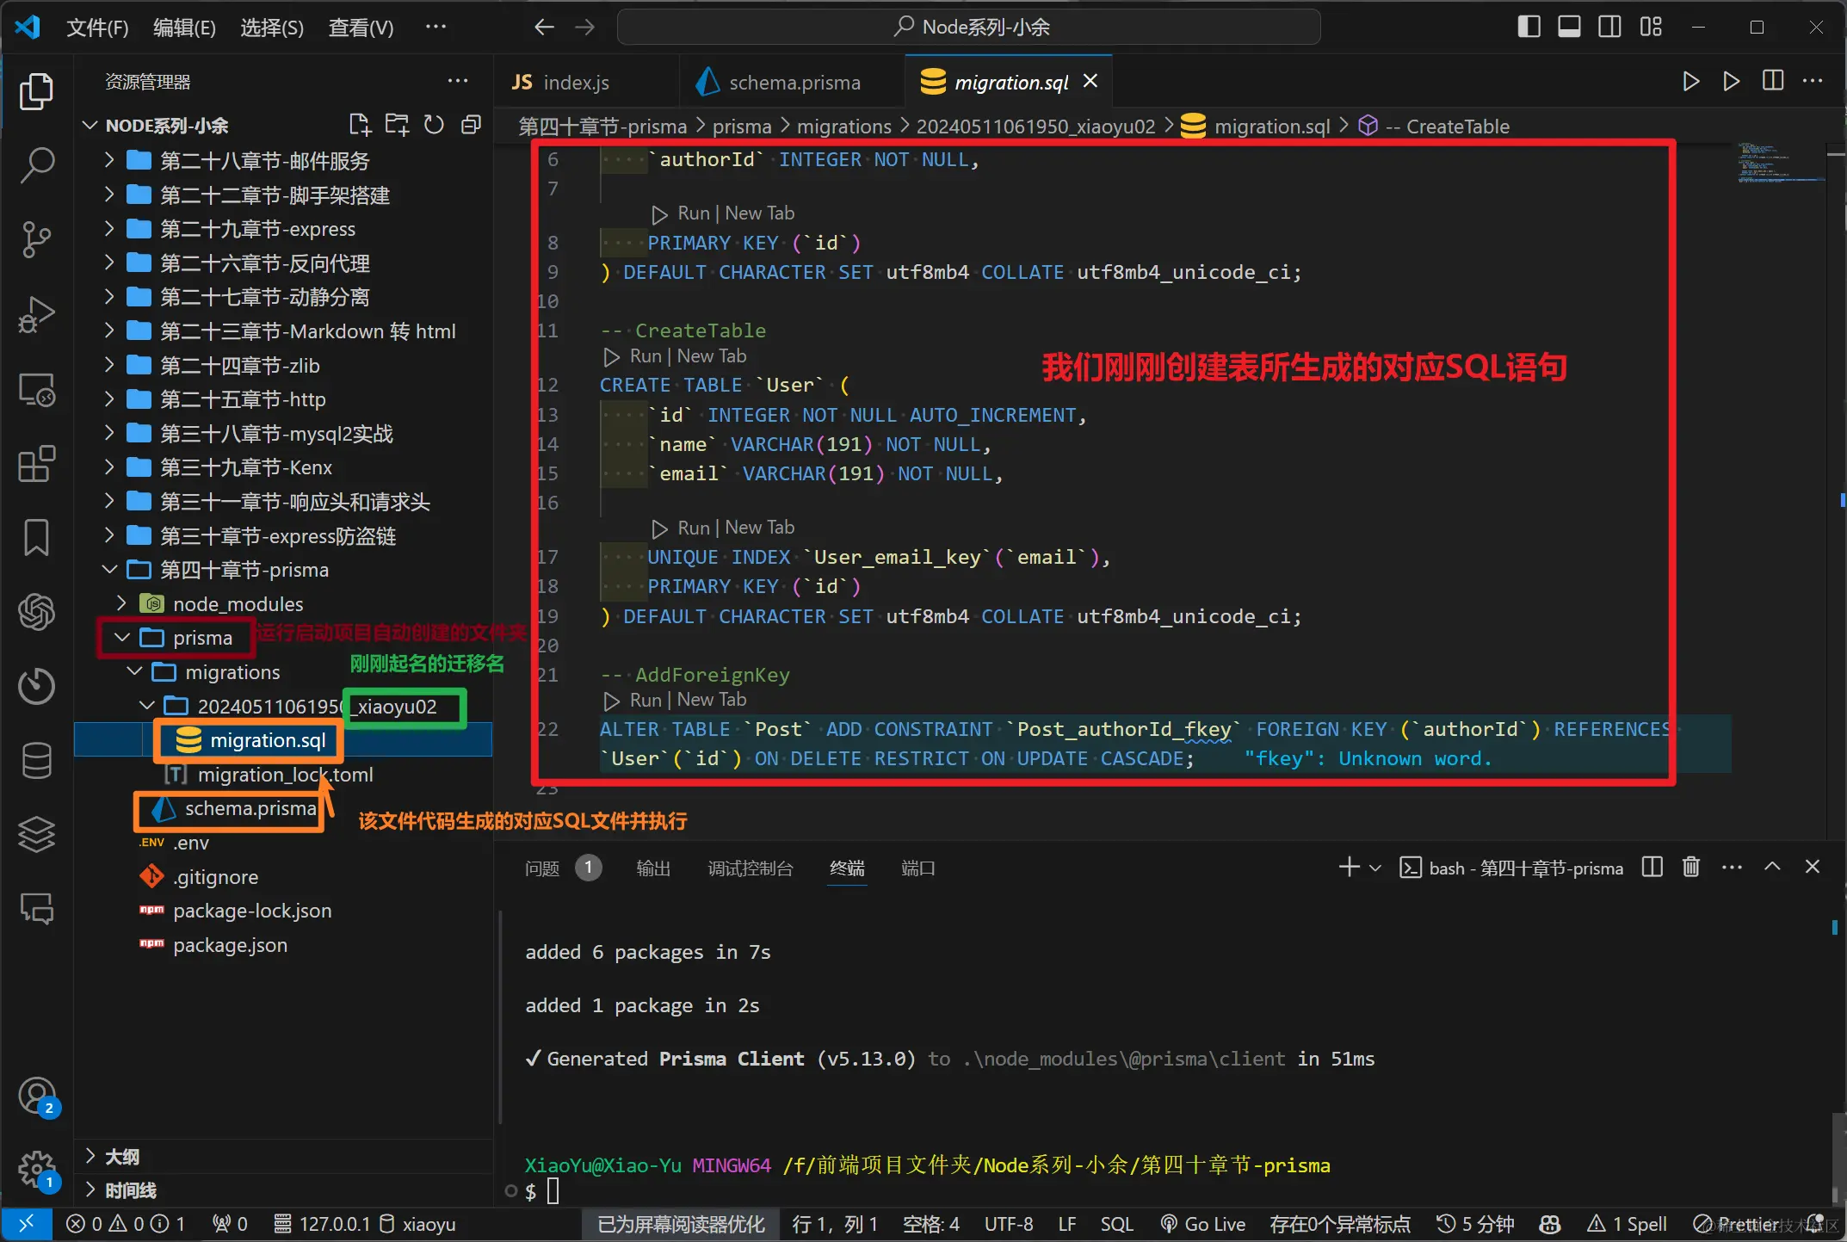Click Run above CREATE TABLE User
The width and height of the screenshot is (1847, 1242).
(645, 355)
